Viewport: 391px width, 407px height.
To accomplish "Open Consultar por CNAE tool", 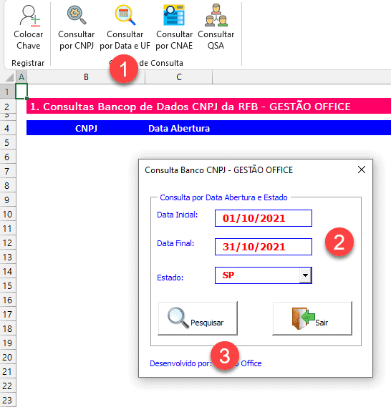I will coord(174,28).
